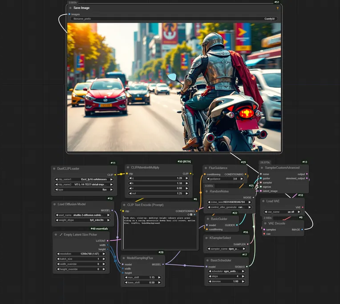Decrease batch_size with its left arrow
This screenshot has width=340, height=304.
(58, 259)
